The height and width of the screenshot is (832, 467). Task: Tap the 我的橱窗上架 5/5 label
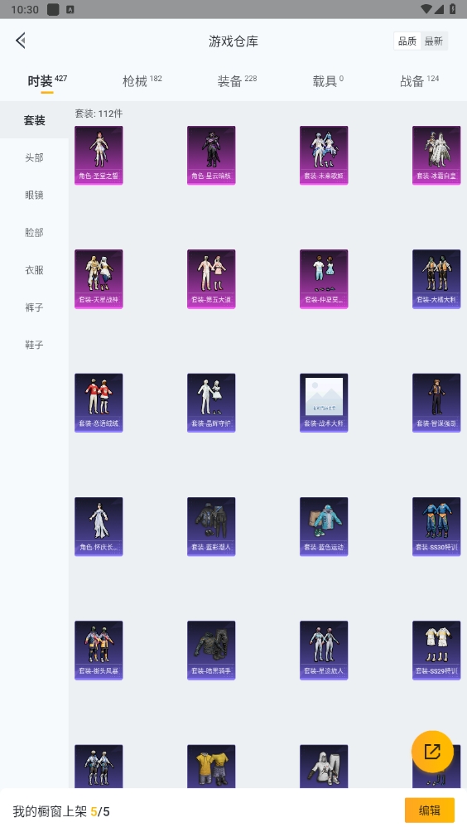[x=61, y=811]
